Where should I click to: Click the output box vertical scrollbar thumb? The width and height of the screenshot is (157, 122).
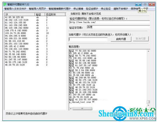148,102
